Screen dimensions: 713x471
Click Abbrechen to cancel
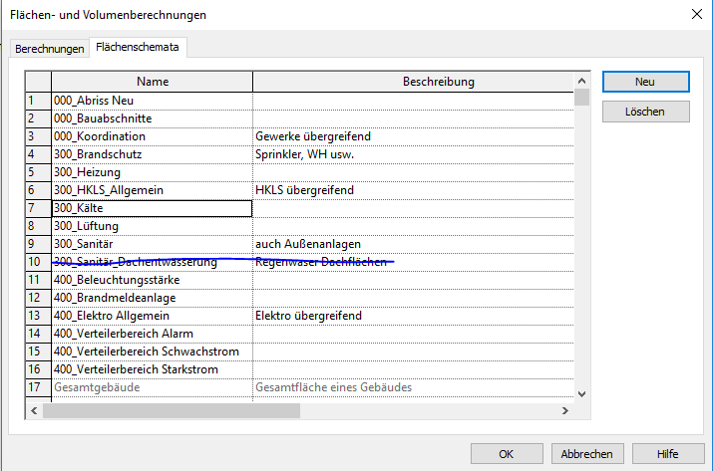(x=586, y=453)
